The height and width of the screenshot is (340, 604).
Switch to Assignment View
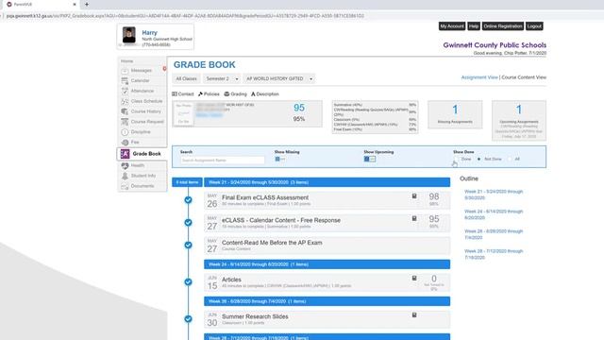479,77
